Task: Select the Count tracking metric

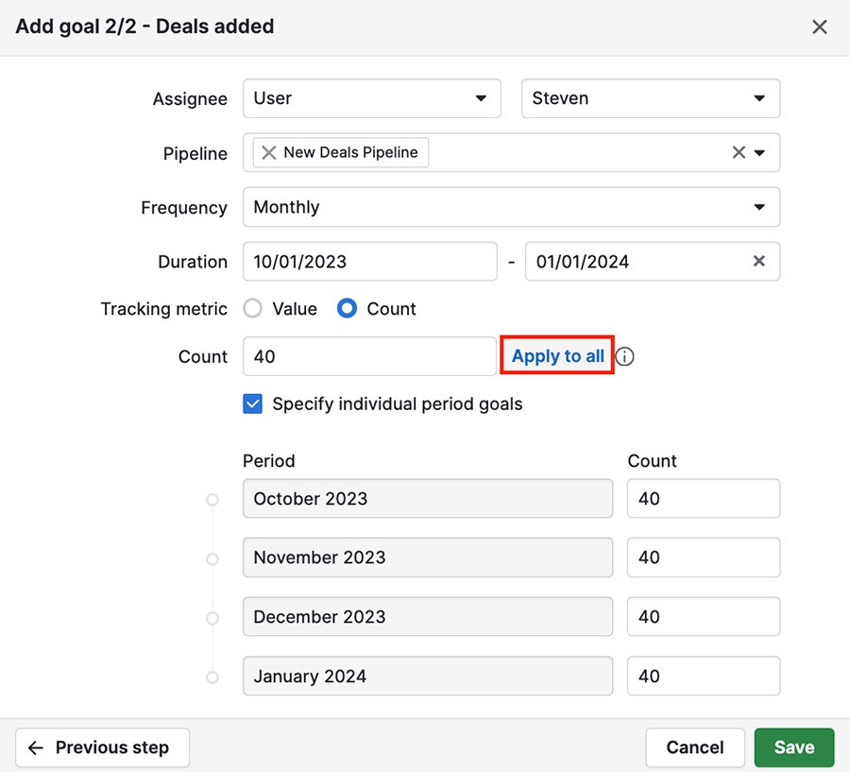Action: pyautogui.click(x=347, y=309)
